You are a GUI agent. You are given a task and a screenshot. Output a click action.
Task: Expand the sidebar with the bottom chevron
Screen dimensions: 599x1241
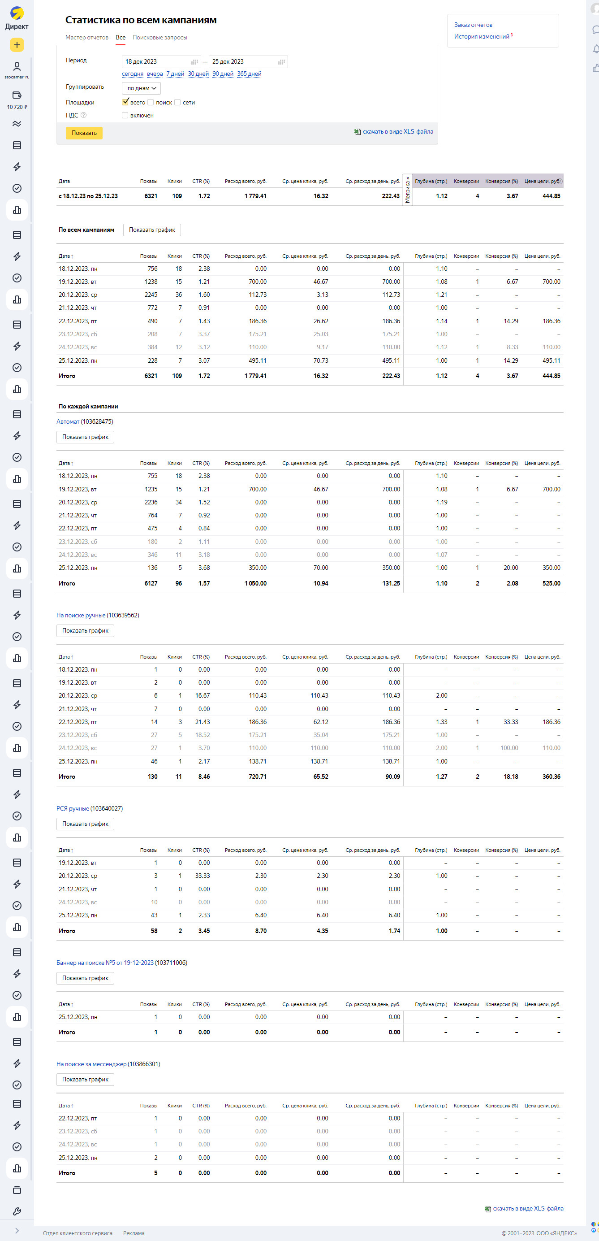click(17, 1230)
